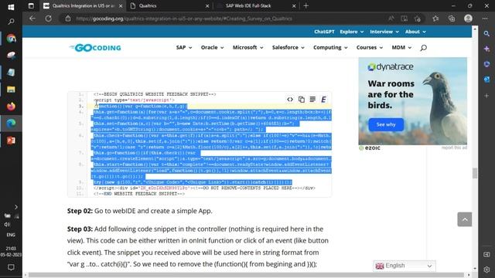Expand the Explore top-bar menu
Image resolution: width=495 pixels, height=278 pixels.
[x=352, y=32]
